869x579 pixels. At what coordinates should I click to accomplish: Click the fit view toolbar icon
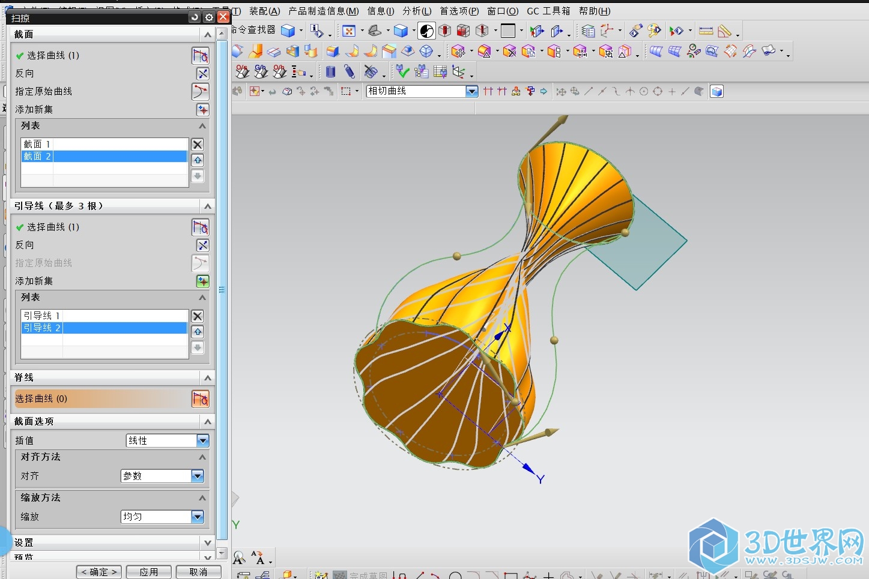pyautogui.click(x=349, y=31)
